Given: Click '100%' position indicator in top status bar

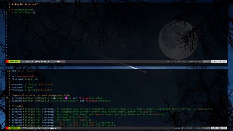Looking at the screenshot, I should tap(206, 61).
